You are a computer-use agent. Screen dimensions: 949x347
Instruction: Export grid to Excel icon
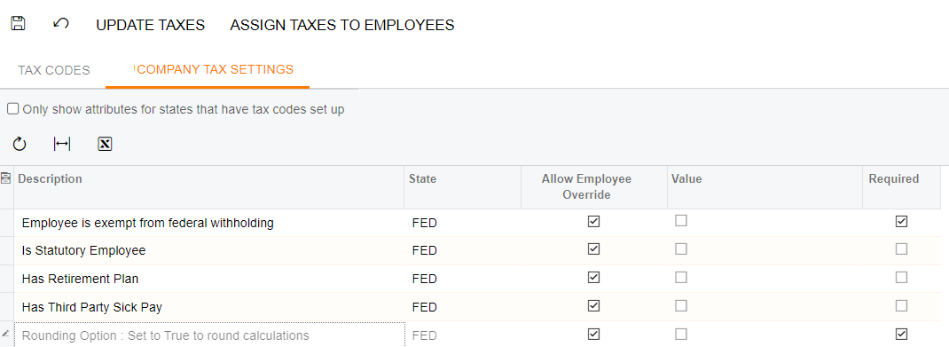[x=105, y=144]
